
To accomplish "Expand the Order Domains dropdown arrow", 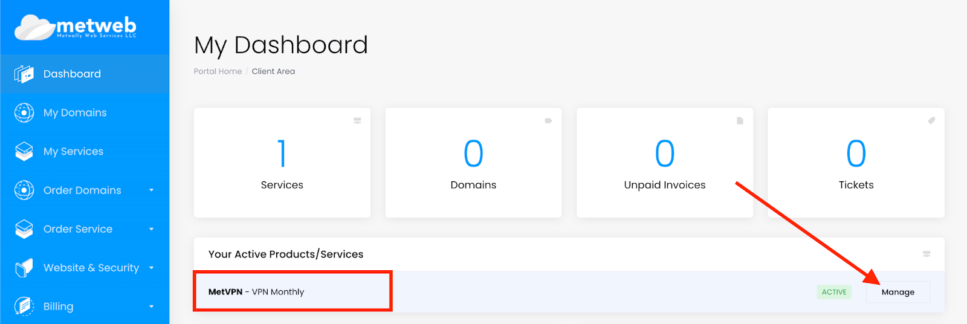I will [151, 190].
